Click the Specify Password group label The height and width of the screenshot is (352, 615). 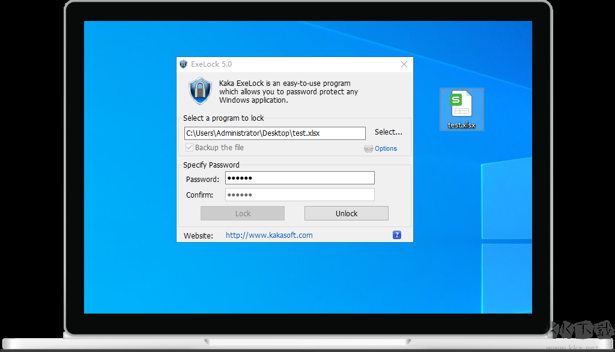pos(211,165)
